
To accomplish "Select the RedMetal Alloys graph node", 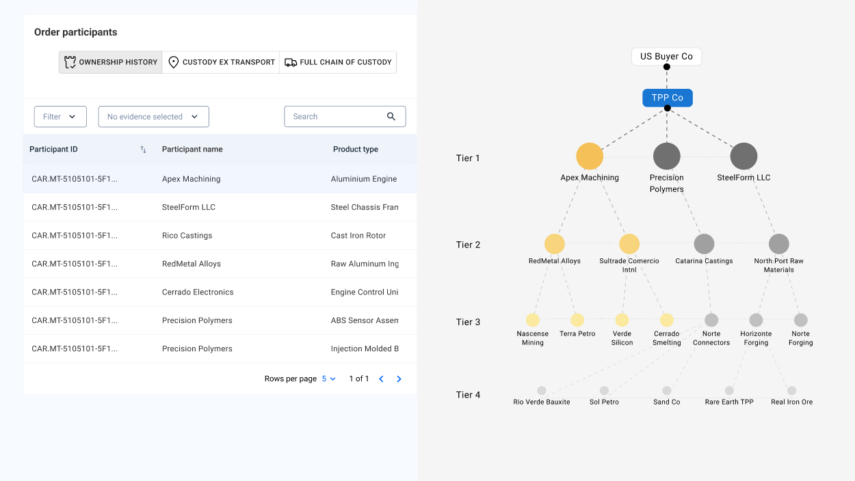I will [555, 244].
